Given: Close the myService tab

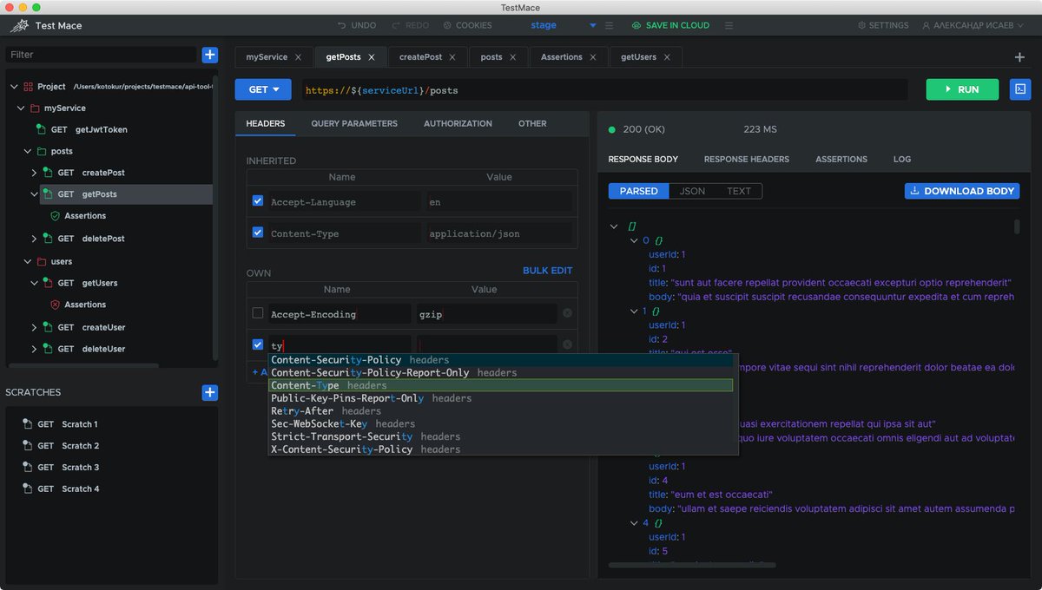Looking at the screenshot, I should coord(298,57).
